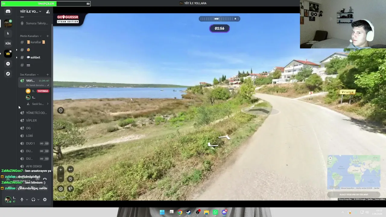Screen dimensions: 386x217
Task: Open the text channel with face emoji
Action: (35, 50)
